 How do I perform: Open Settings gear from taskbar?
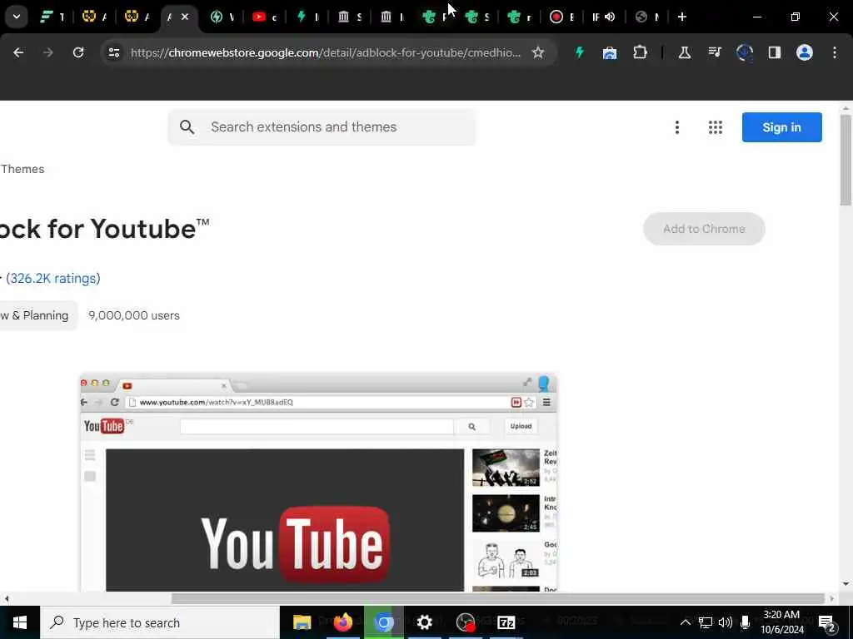(x=424, y=622)
